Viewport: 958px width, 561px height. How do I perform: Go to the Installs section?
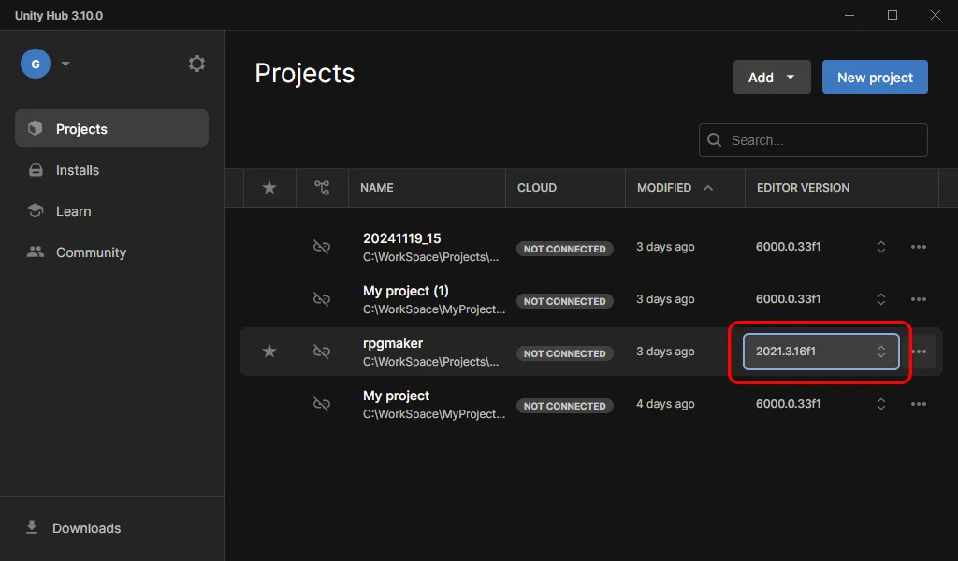click(77, 170)
